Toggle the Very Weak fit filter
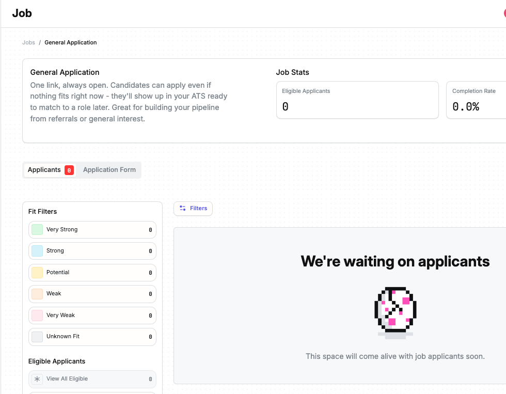This screenshot has width=506, height=394. pyautogui.click(x=92, y=316)
